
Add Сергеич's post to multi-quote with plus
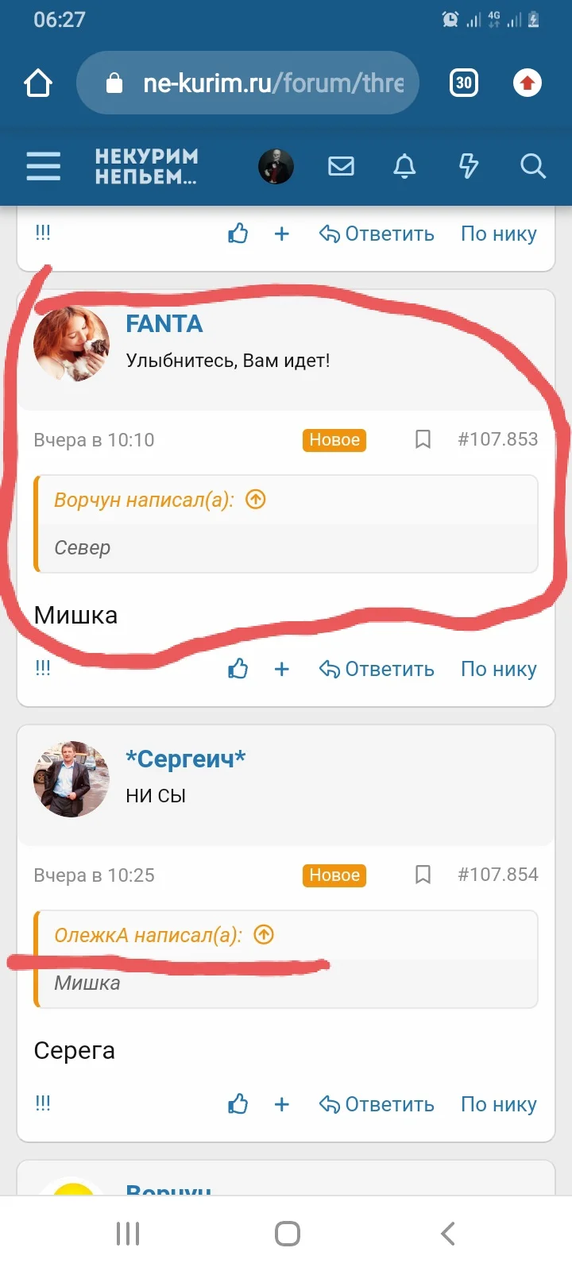click(x=281, y=1104)
